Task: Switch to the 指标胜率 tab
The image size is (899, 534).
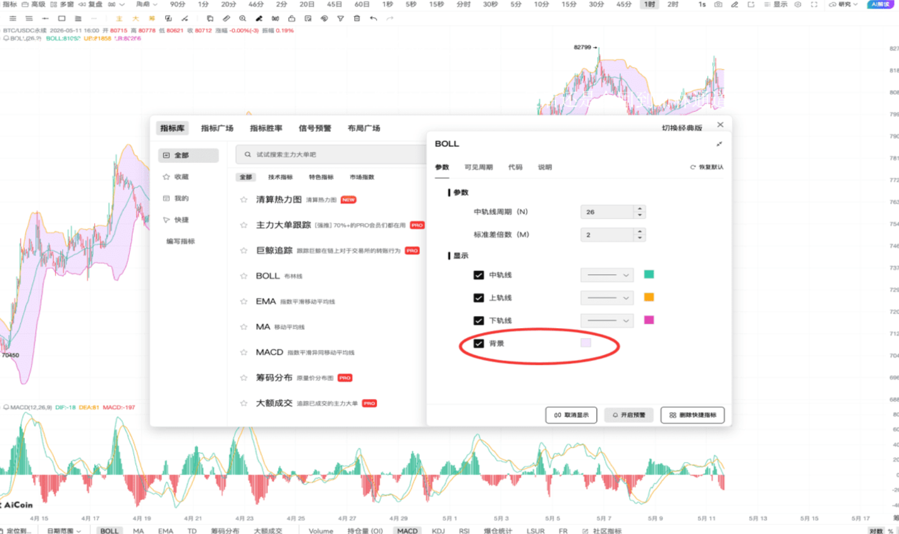Action: click(x=266, y=128)
